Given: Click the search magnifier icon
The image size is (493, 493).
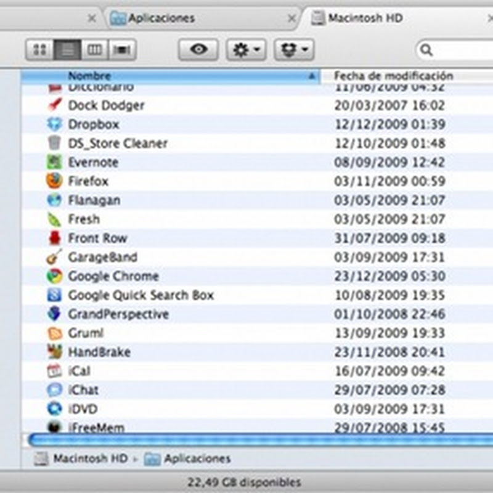Looking at the screenshot, I should (x=426, y=50).
